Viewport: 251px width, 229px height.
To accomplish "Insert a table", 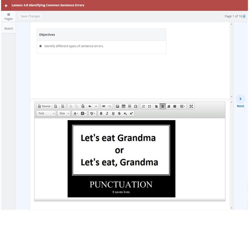I will (x=123, y=106).
